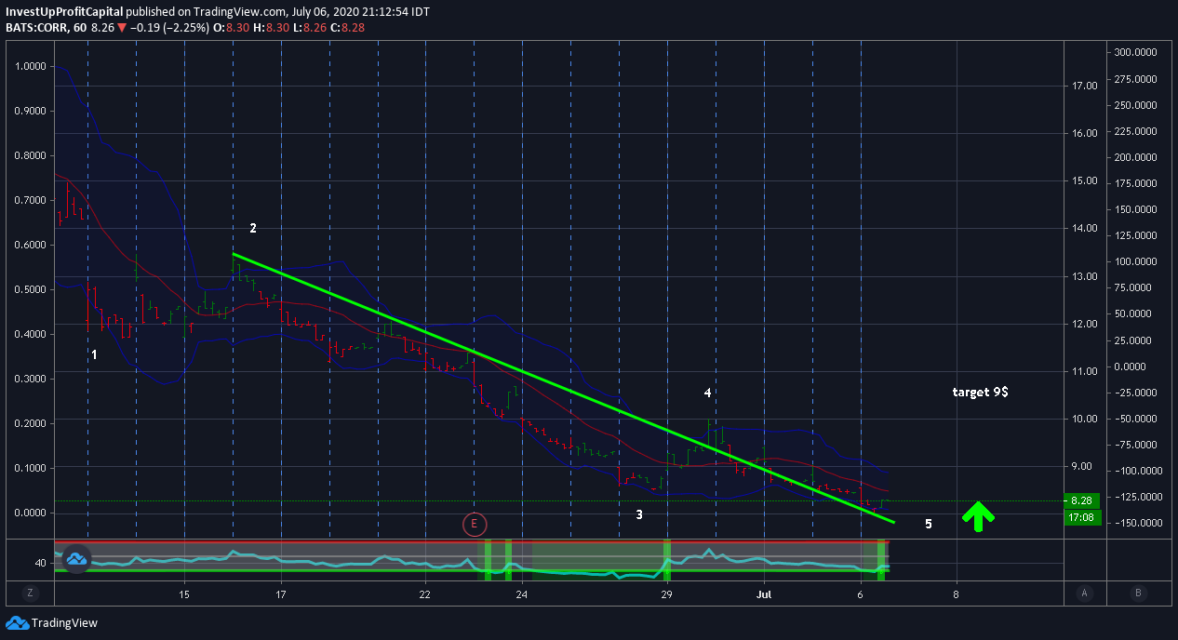The image size is (1178, 640).
Task: Click the '29' date label on the time axis
Action: (x=666, y=593)
